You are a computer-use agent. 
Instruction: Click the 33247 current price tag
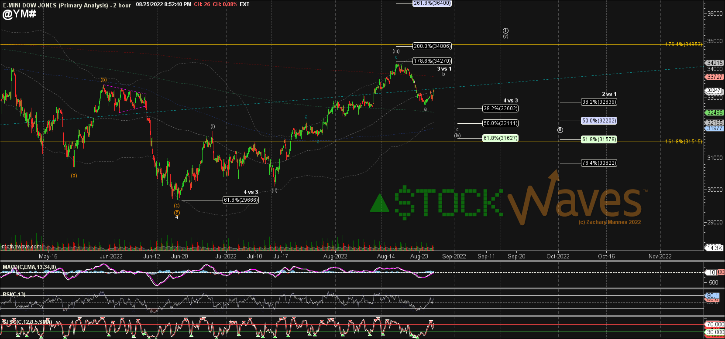(714, 91)
